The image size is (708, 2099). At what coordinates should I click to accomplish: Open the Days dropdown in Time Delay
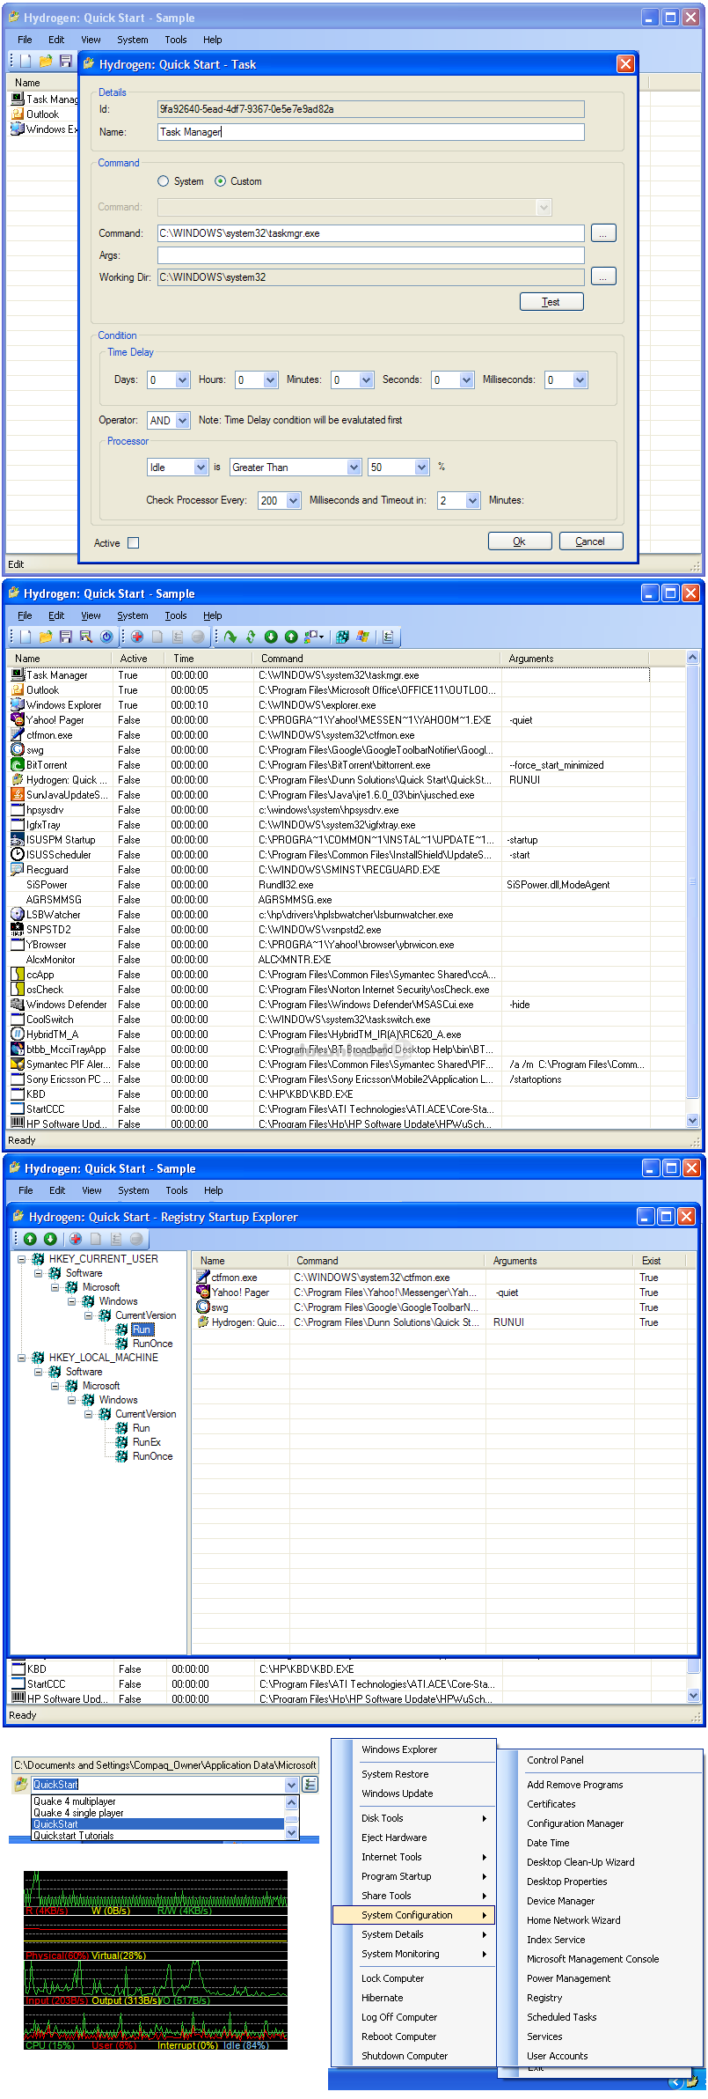tap(182, 380)
